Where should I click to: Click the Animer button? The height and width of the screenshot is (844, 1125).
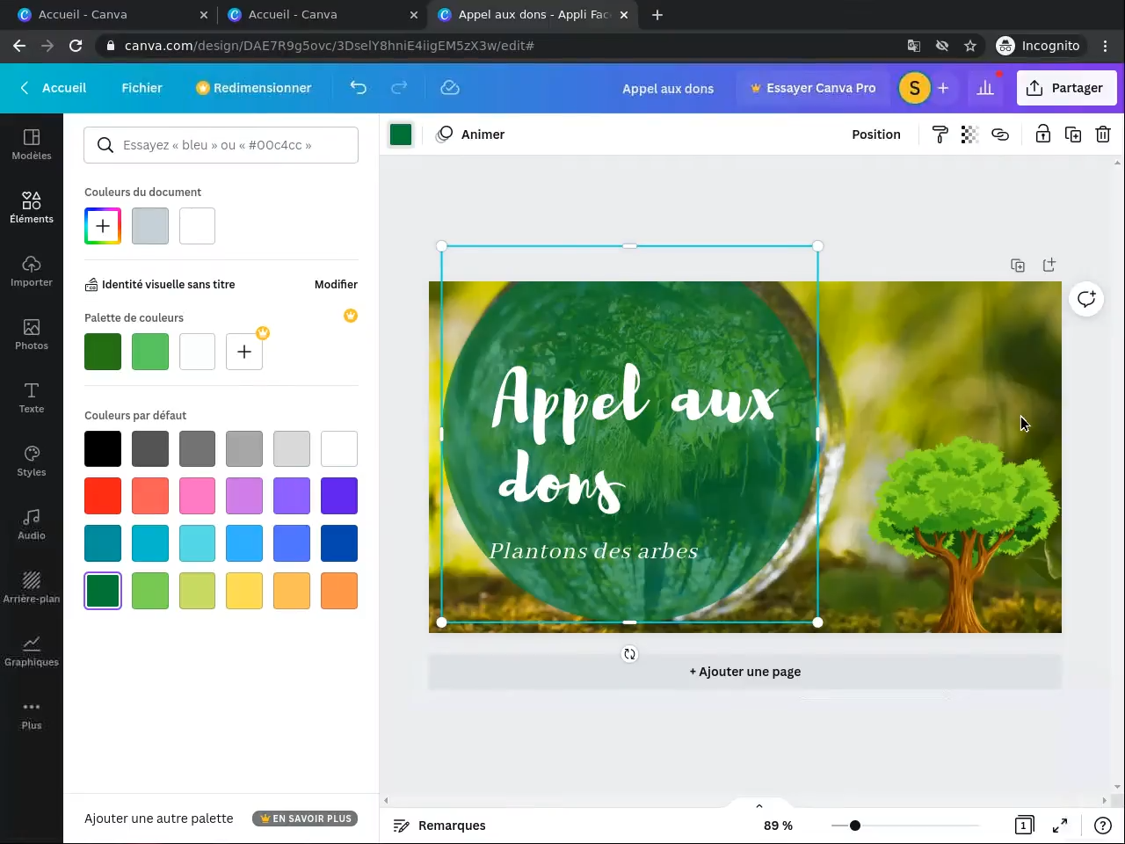pos(471,135)
